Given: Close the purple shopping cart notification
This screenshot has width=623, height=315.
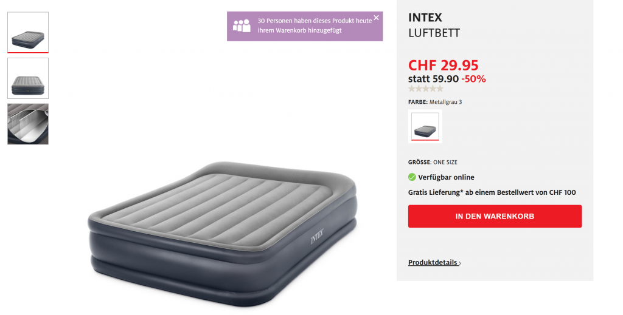Looking at the screenshot, I should coord(376,18).
